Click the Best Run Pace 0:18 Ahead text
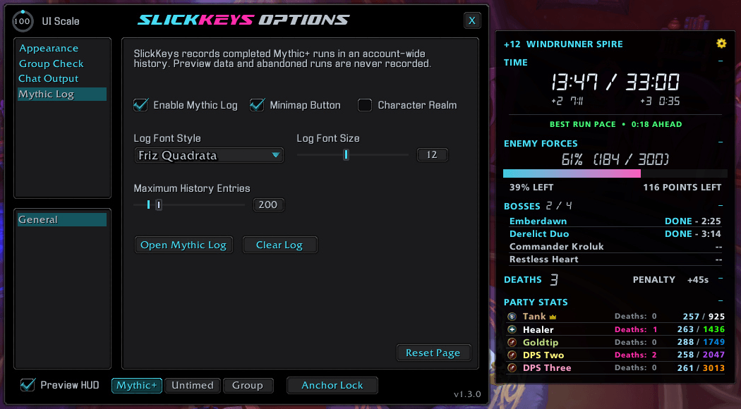The image size is (741, 409). [x=615, y=124]
